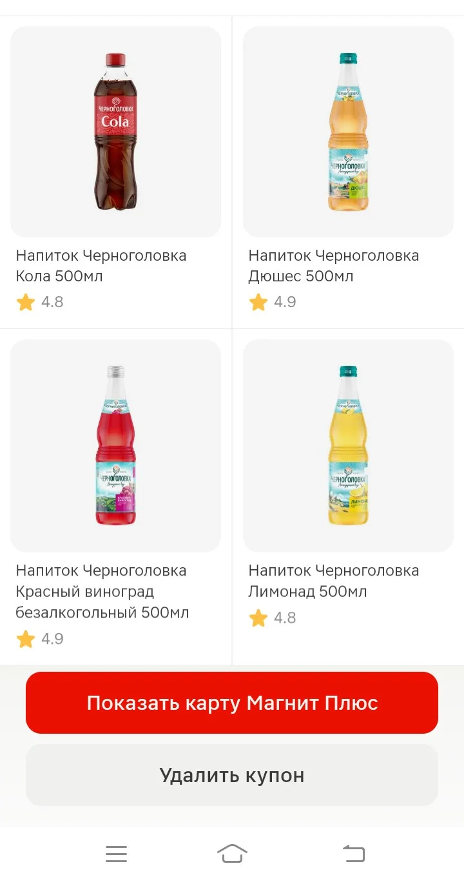The width and height of the screenshot is (464, 877).
Task: Open Напиток Черноголовка Лимонад 500мл title
Action: [334, 581]
